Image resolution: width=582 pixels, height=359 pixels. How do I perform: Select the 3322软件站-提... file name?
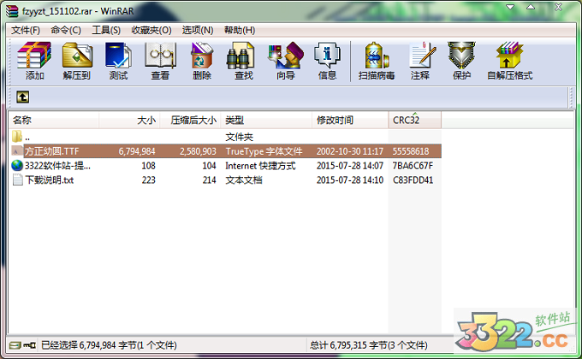pyautogui.click(x=57, y=166)
